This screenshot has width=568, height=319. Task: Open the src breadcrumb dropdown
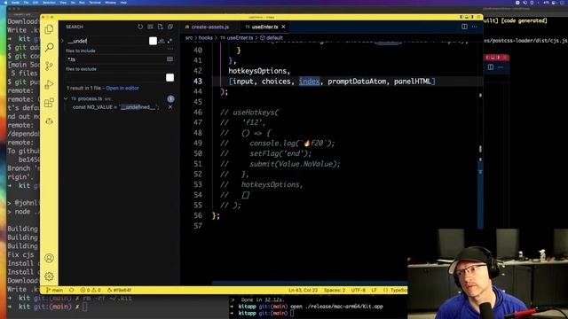point(189,37)
